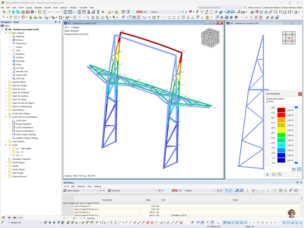Viewport: 304px width, 228px height.
Task: Expand the Special Objects tree node
Action: click(6, 82)
